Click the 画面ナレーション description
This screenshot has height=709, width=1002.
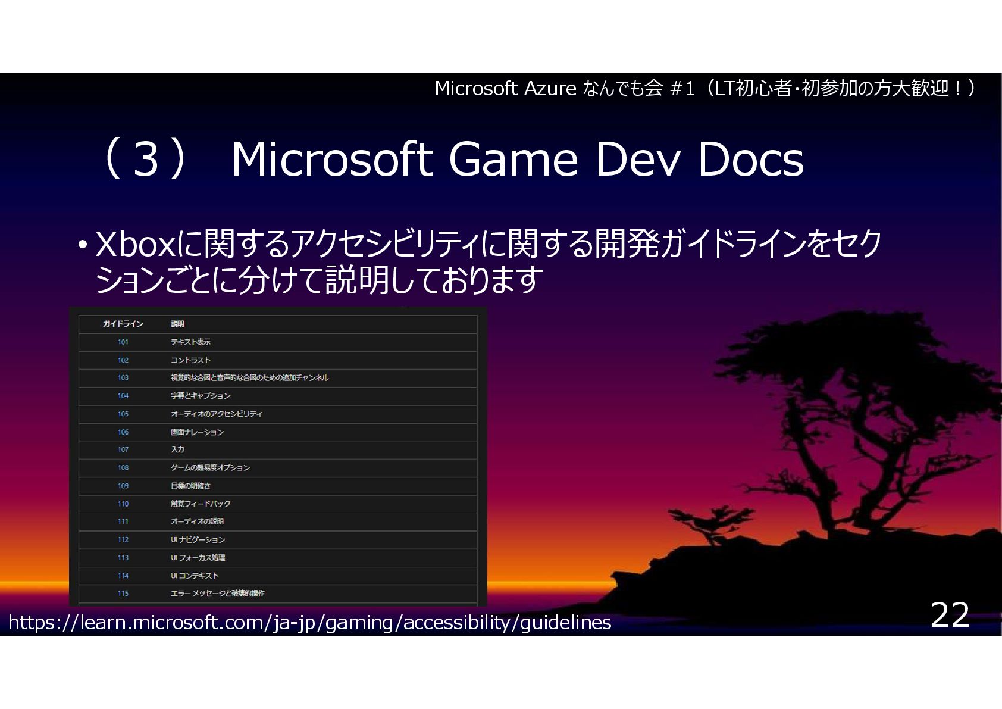[x=197, y=432]
